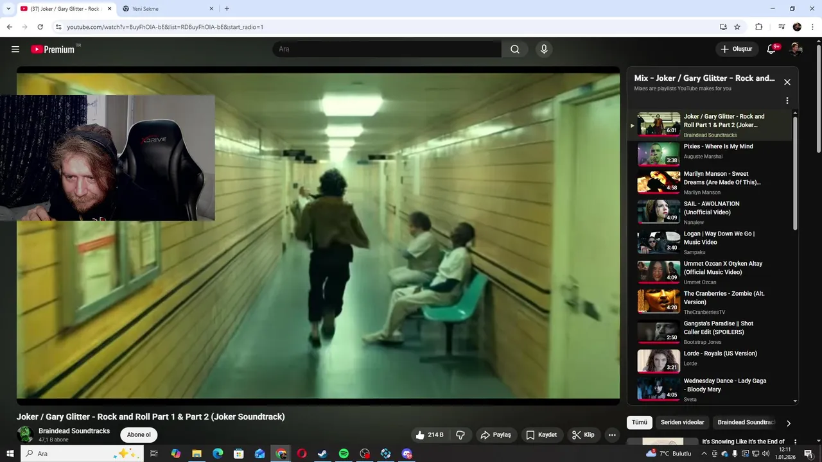Open Task View in taskbar
Image resolution: width=822 pixels, height=462 pixels.
coord(154,454)
